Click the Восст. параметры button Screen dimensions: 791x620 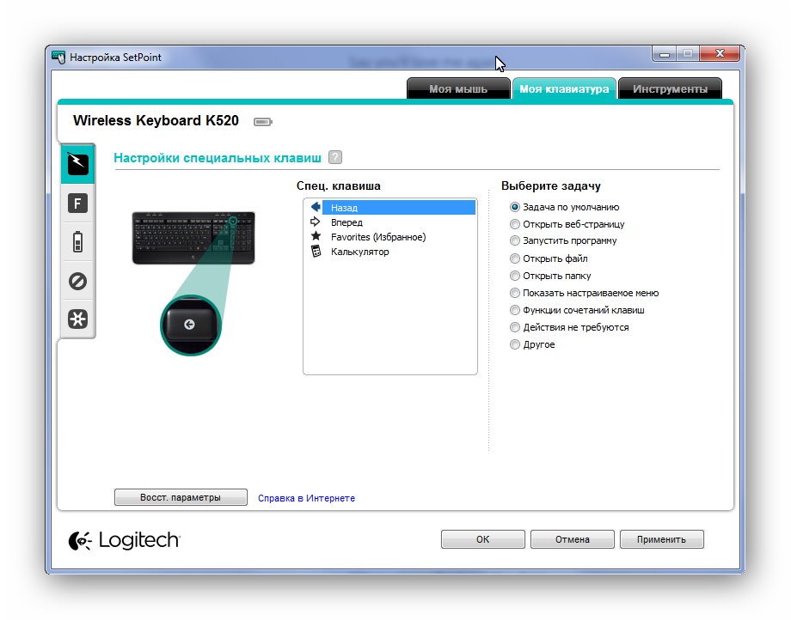point(181,497)
